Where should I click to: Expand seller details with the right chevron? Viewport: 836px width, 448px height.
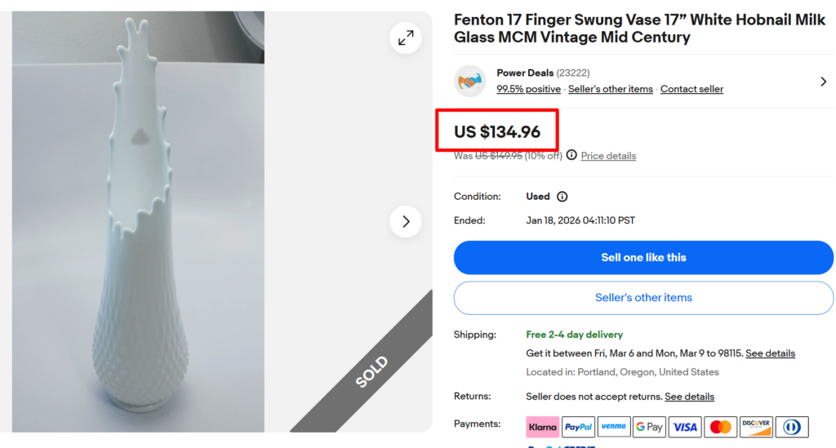(823, 82)
